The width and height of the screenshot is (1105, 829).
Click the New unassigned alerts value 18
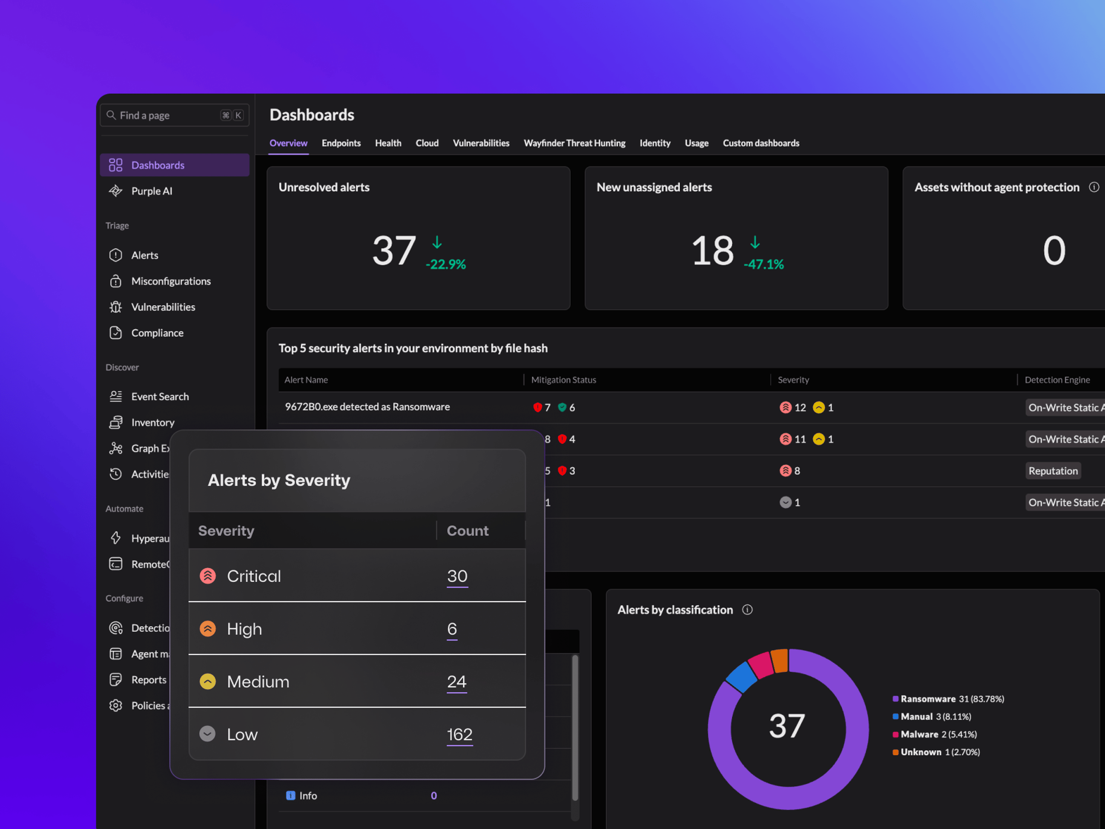point(712,251)
